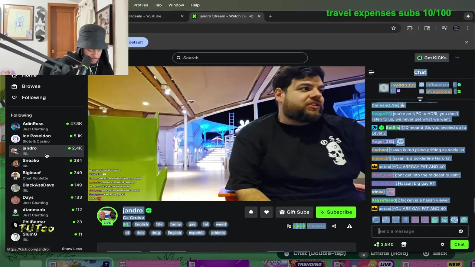Click the default chip button

pyautogui.click(x=138, y=42)
